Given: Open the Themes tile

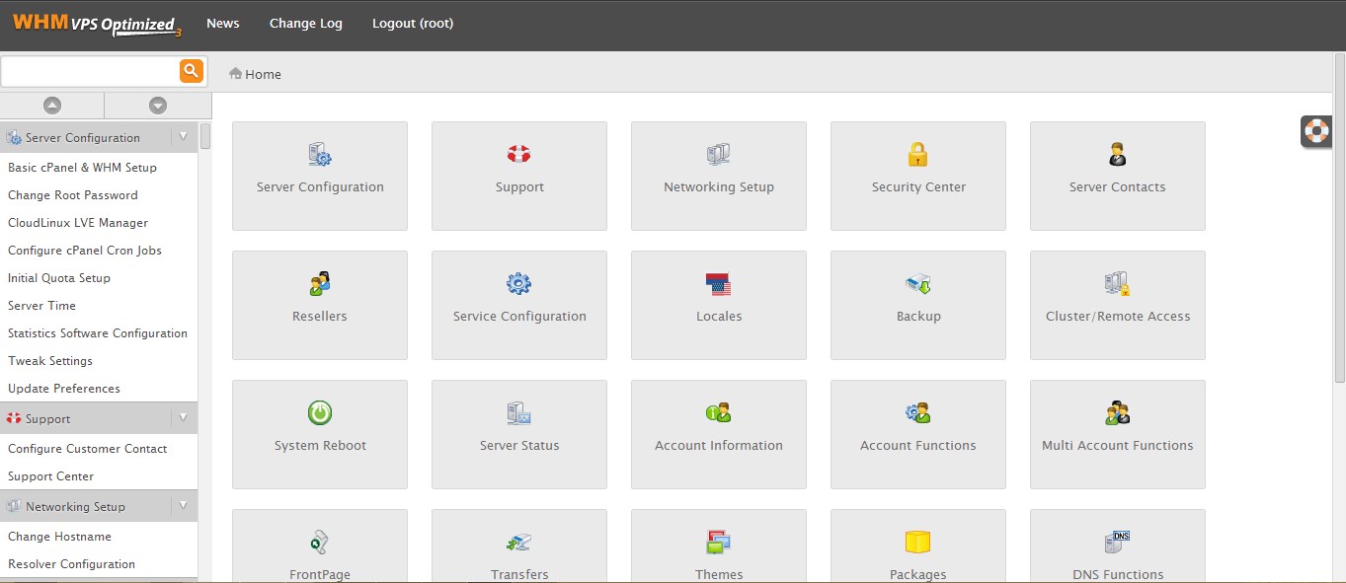Looking at the screenshot, I should (719, 546).
